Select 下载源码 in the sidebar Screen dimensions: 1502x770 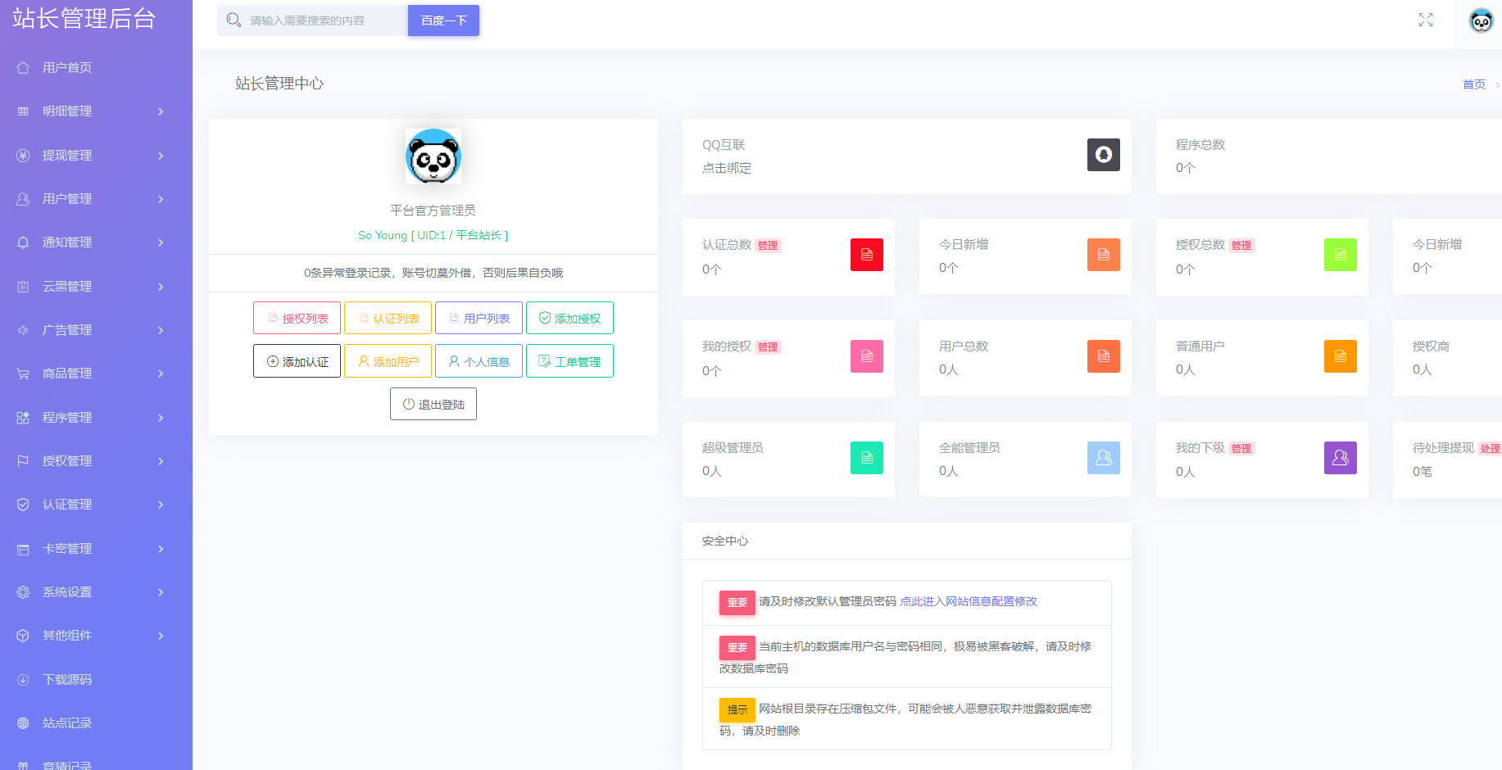click(96, 680)
